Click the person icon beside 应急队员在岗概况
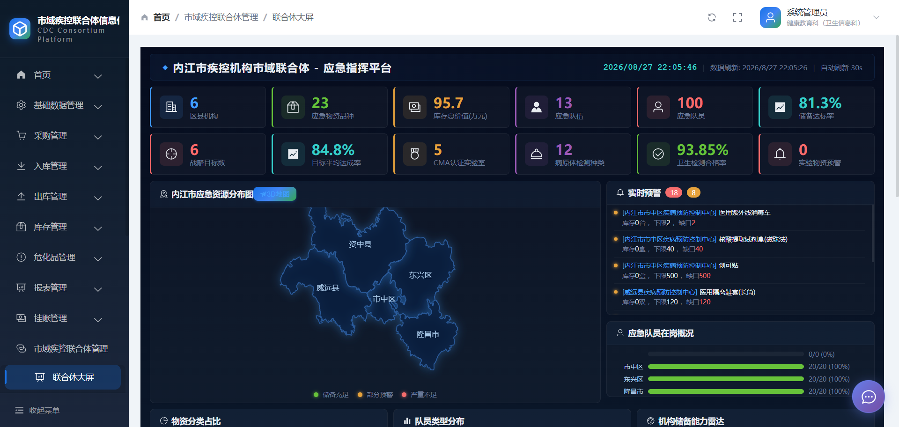 [620, 333]
